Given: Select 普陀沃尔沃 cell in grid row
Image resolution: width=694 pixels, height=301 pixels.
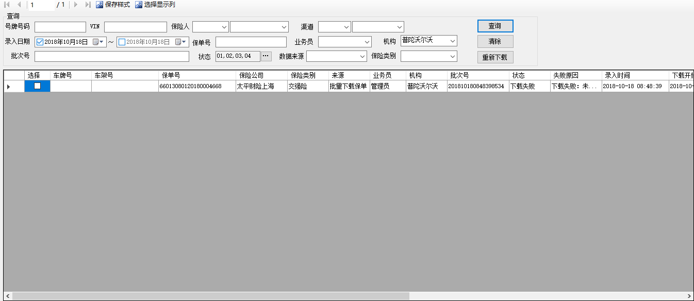Looking at the screenshot, I should [x=427, y=86].
